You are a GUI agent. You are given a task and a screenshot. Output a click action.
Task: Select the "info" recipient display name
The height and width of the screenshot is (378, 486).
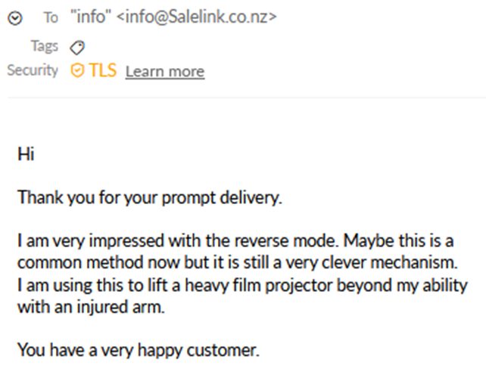(x=90, y=18)
